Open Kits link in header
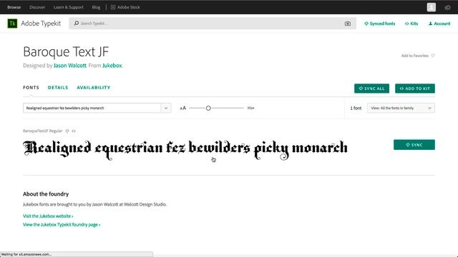 (x=411, y=24)
